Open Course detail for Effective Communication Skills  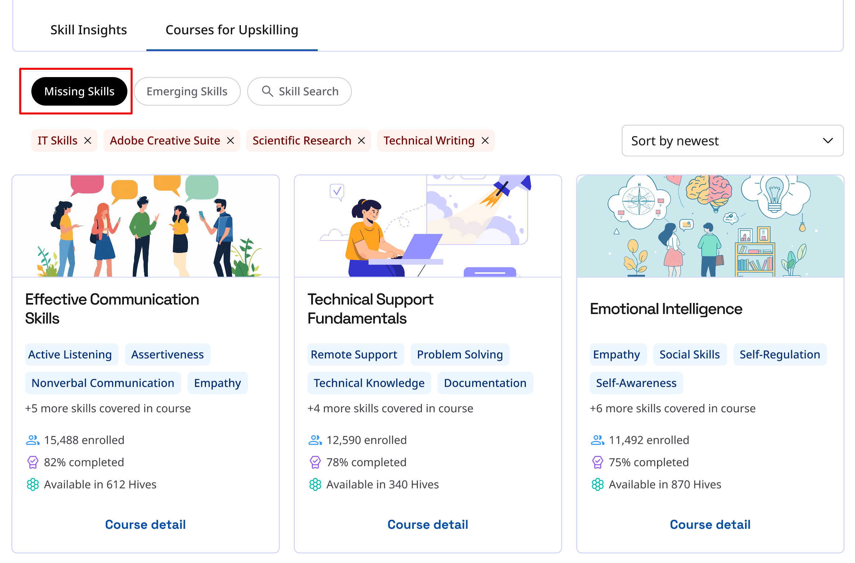pos(145,524)
